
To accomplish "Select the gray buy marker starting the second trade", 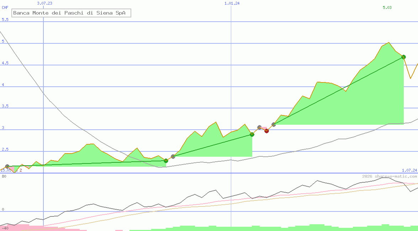I will point(173,156).
